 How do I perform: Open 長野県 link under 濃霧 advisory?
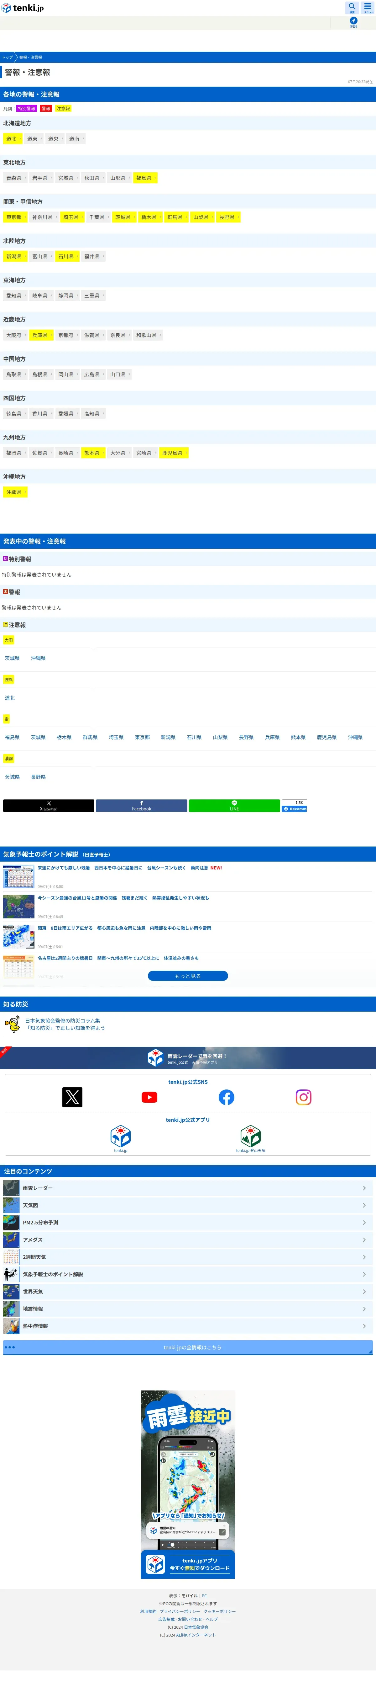[39, 777]
